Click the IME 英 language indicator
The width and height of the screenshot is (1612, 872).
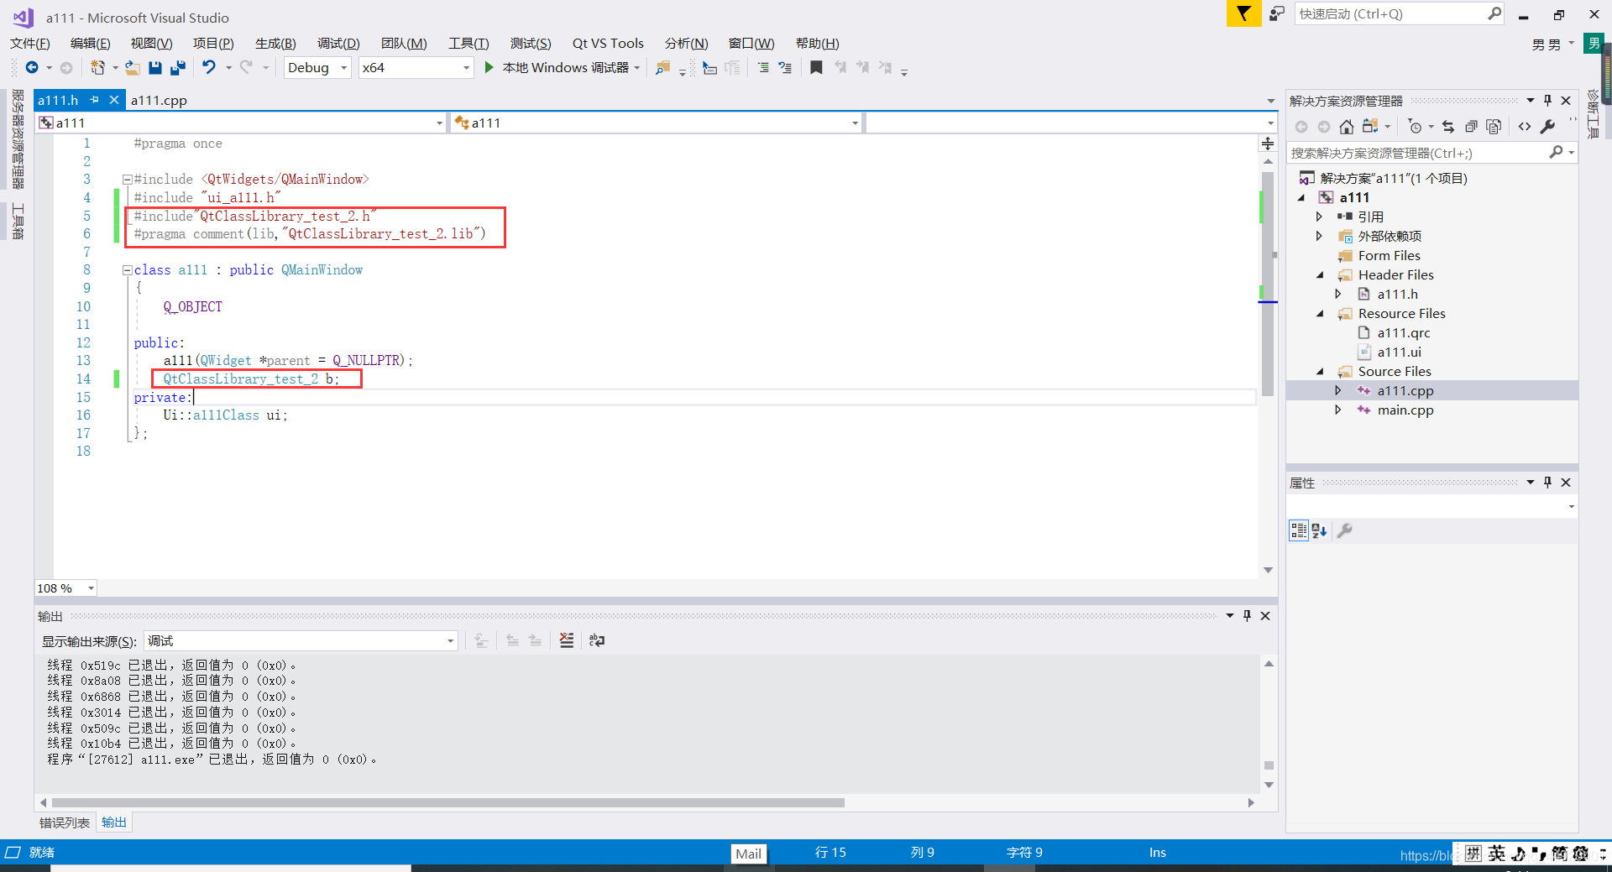tap(1496, 854)
